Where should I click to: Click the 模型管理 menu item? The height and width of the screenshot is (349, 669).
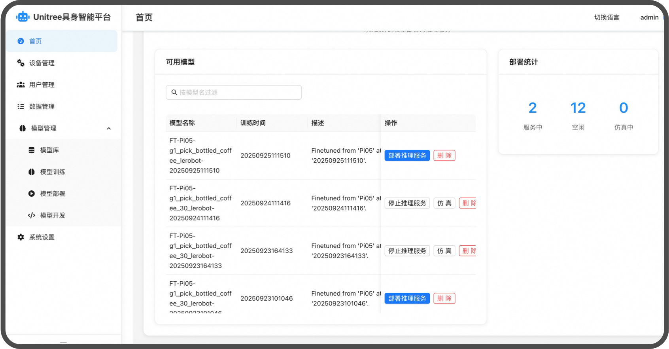(43, 128)
